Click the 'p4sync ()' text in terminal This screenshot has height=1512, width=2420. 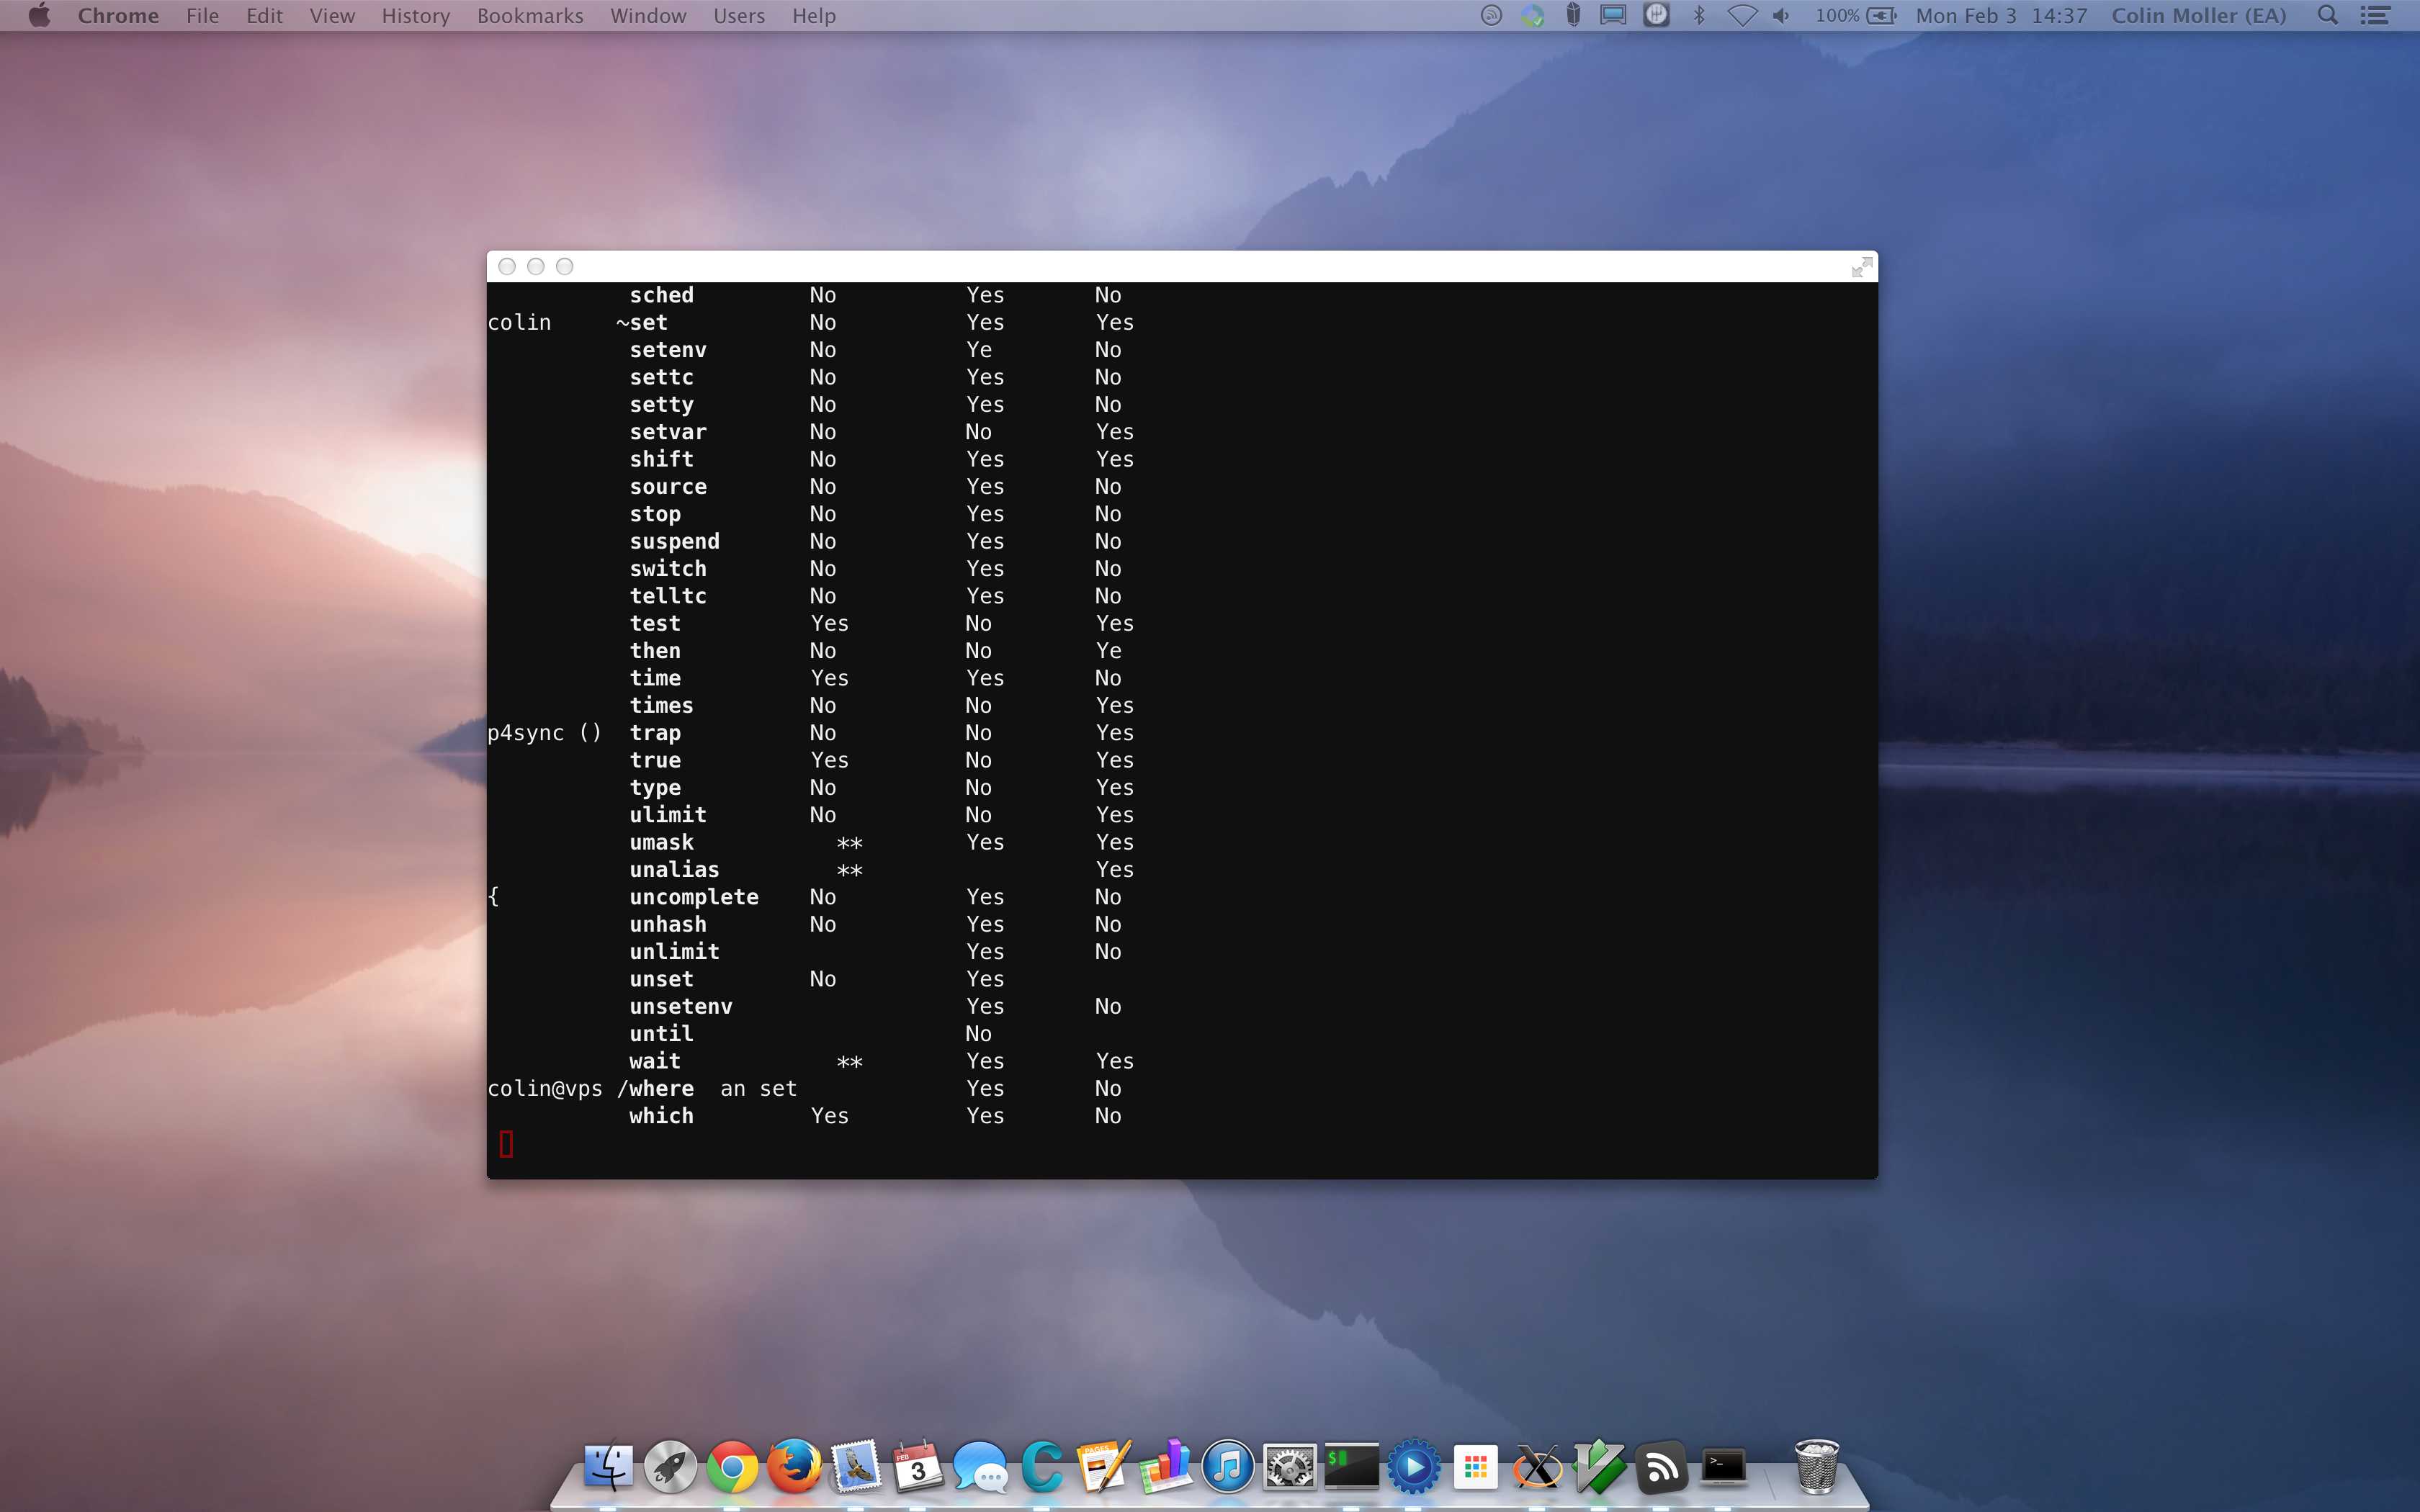(545, 733)
